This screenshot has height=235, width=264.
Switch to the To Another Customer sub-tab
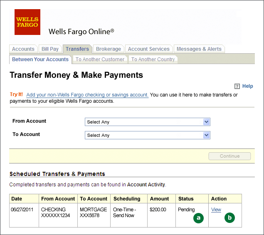(x=100, y=59)
